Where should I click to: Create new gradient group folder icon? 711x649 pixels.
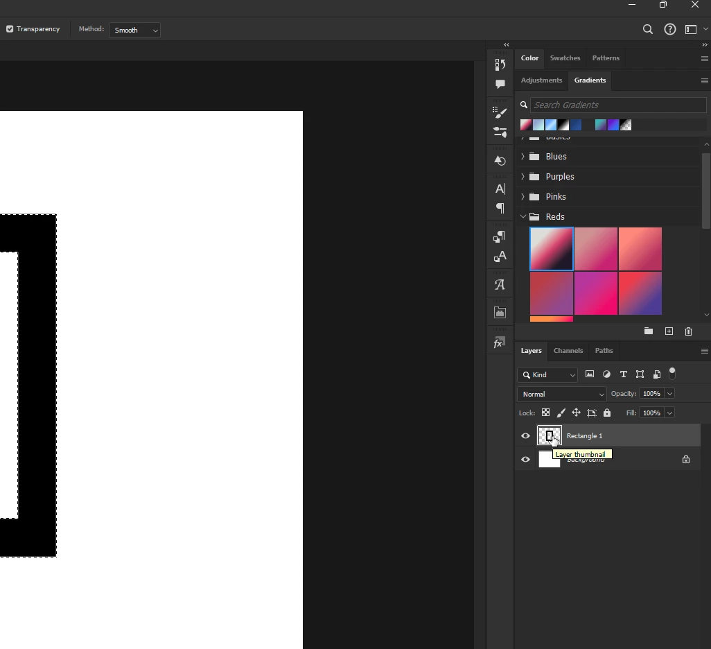(649, 331)
